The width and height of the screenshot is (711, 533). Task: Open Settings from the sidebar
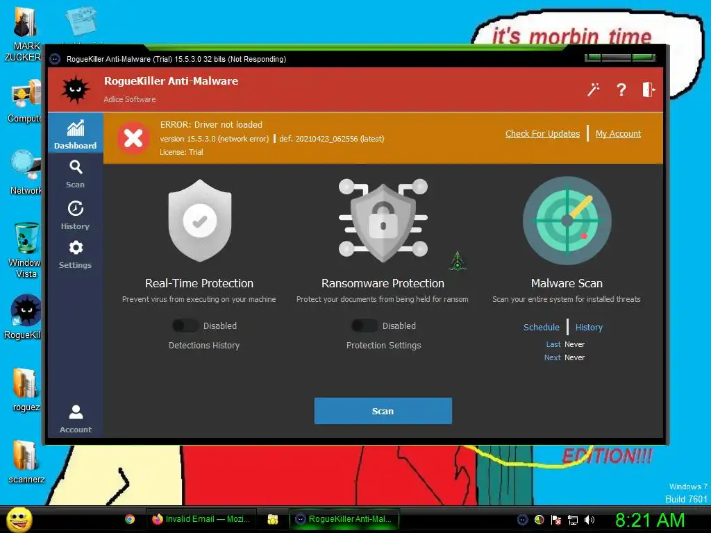click(x=75, y=255)
